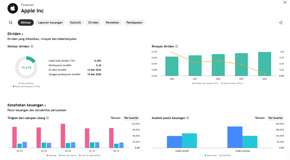Toggle Arus kas bebas legend item
Viewport: 290px width, 160px height.
[x=68, y=155]
